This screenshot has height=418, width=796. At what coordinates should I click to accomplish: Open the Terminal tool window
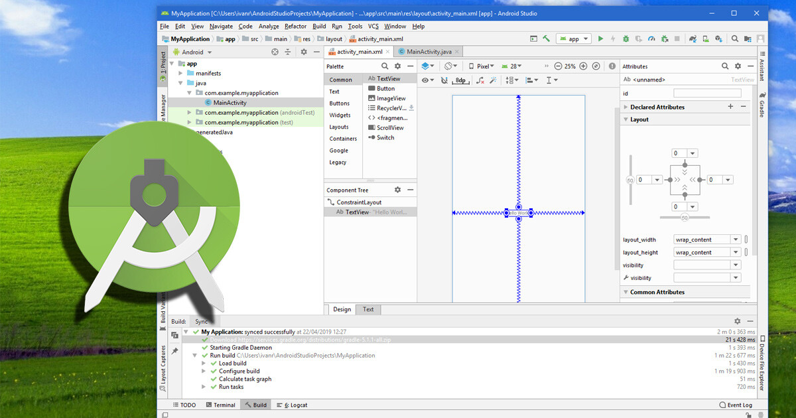(x=221, y=405)
